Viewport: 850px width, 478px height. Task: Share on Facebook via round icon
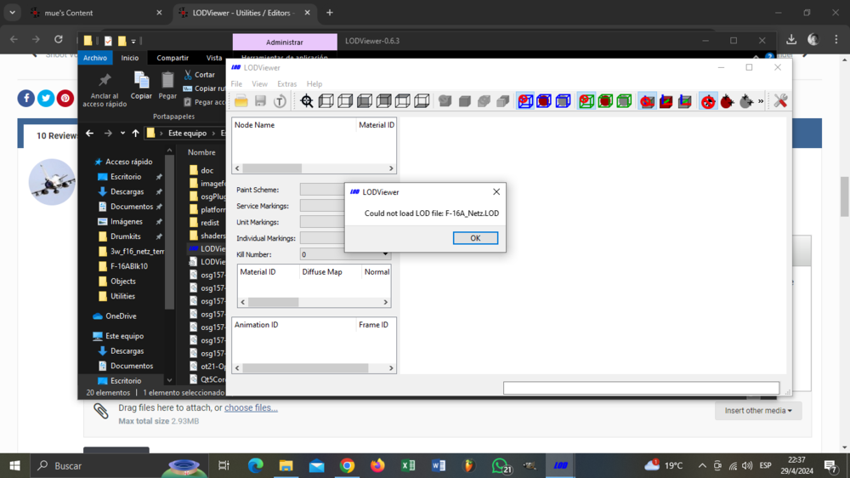26,98
